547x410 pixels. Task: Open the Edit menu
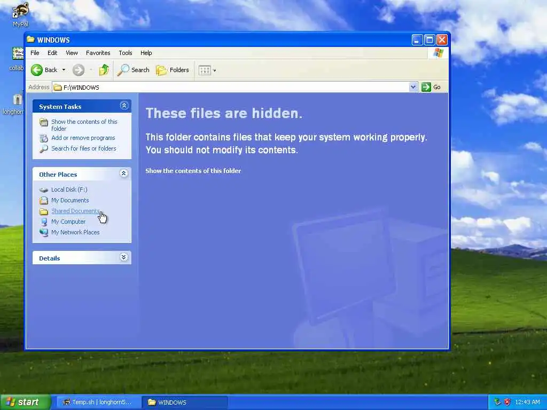[52, 53]
